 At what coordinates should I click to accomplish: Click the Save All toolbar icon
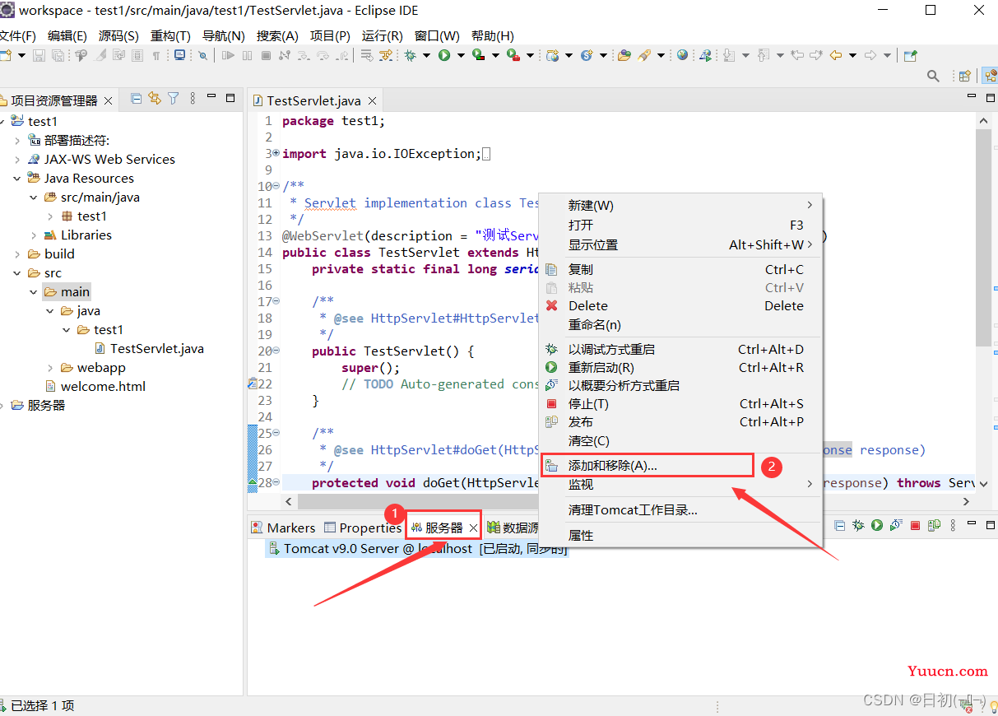click(58, 55)
